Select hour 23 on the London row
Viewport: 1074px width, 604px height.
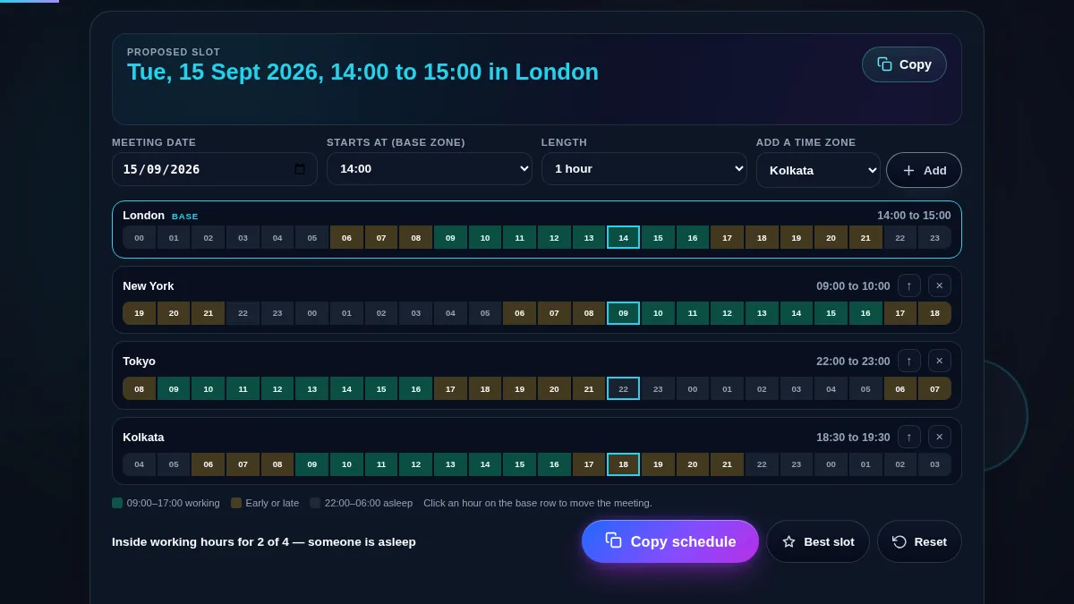click(x=935, y=237)
